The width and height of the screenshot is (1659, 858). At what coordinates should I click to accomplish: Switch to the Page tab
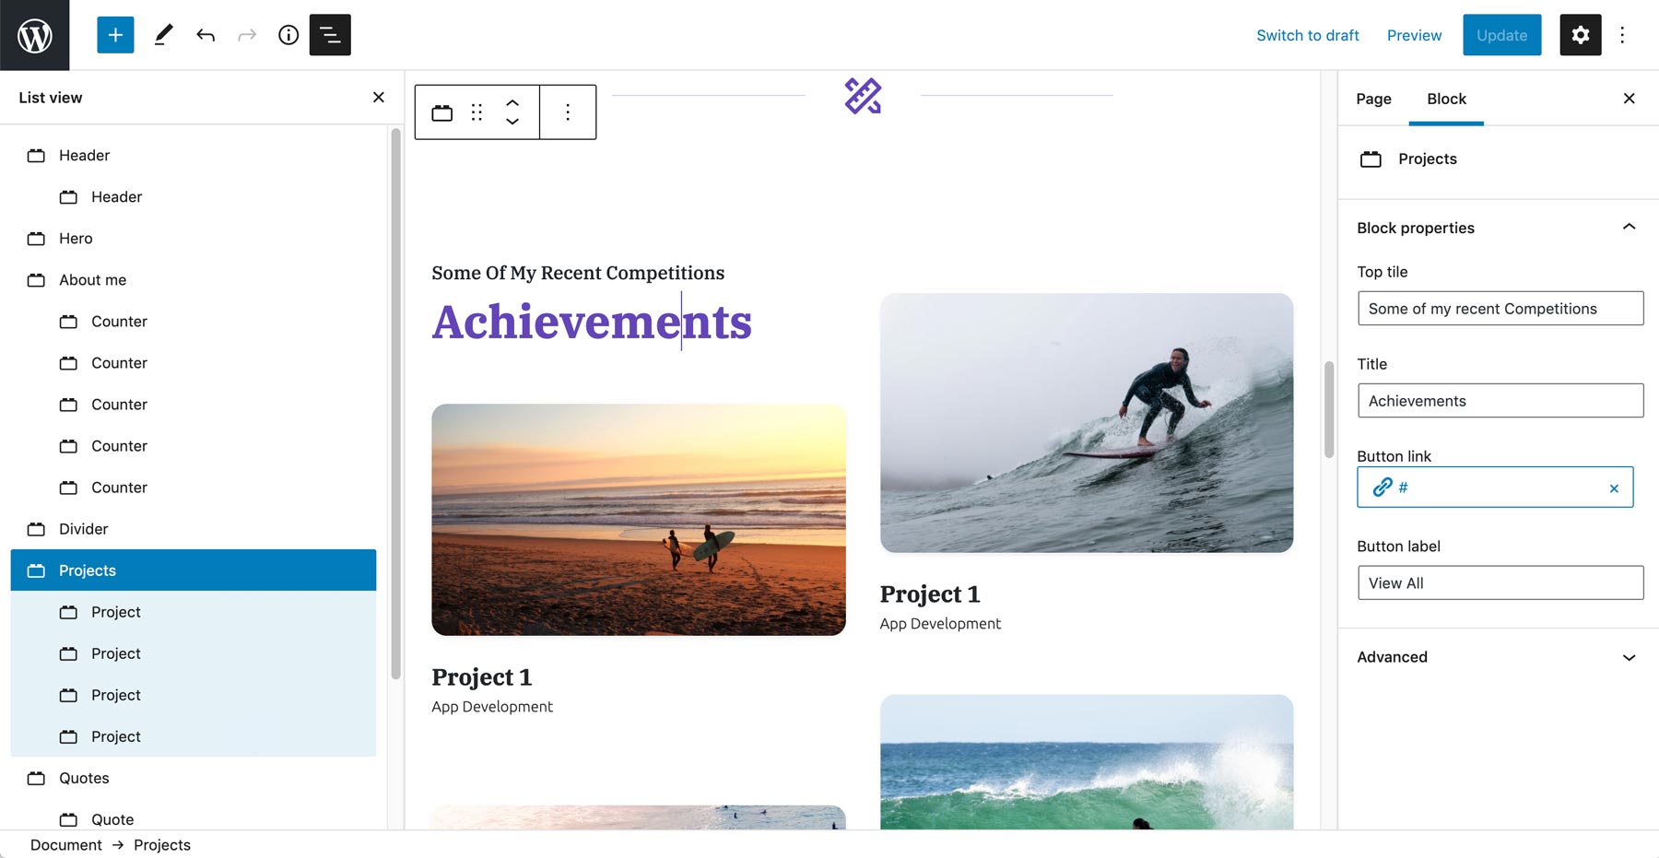click(1373, 99)
